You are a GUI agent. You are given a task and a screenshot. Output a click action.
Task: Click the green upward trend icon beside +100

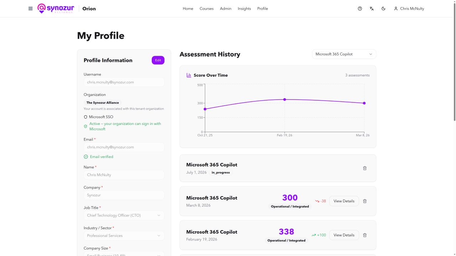pos(314,235)
